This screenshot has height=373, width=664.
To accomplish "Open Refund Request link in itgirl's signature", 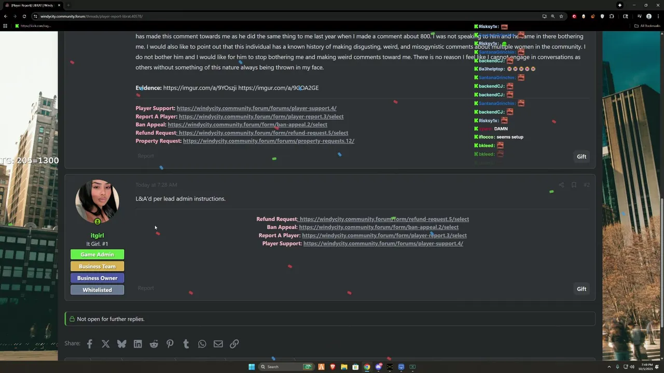I will pyautogui.click(x=384, y=219).
